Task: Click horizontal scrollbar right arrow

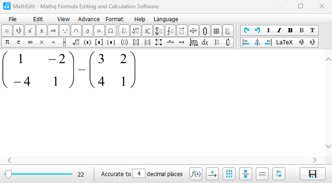Action: (314, 160)
